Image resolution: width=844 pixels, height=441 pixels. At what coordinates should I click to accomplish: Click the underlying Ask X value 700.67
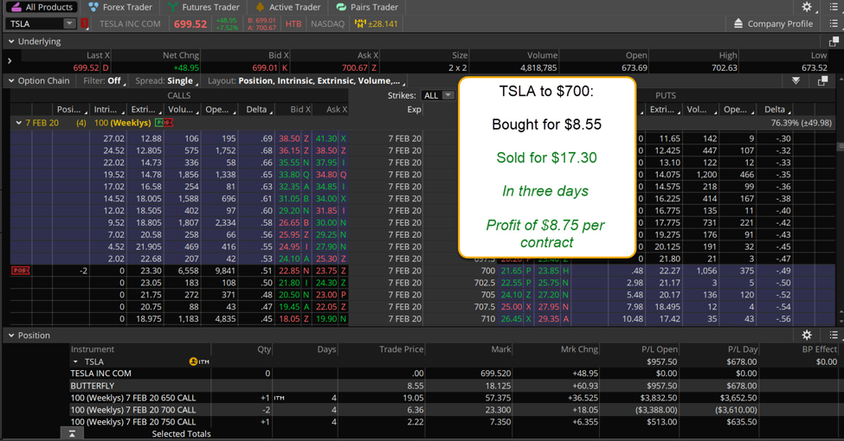click(355, 67)
